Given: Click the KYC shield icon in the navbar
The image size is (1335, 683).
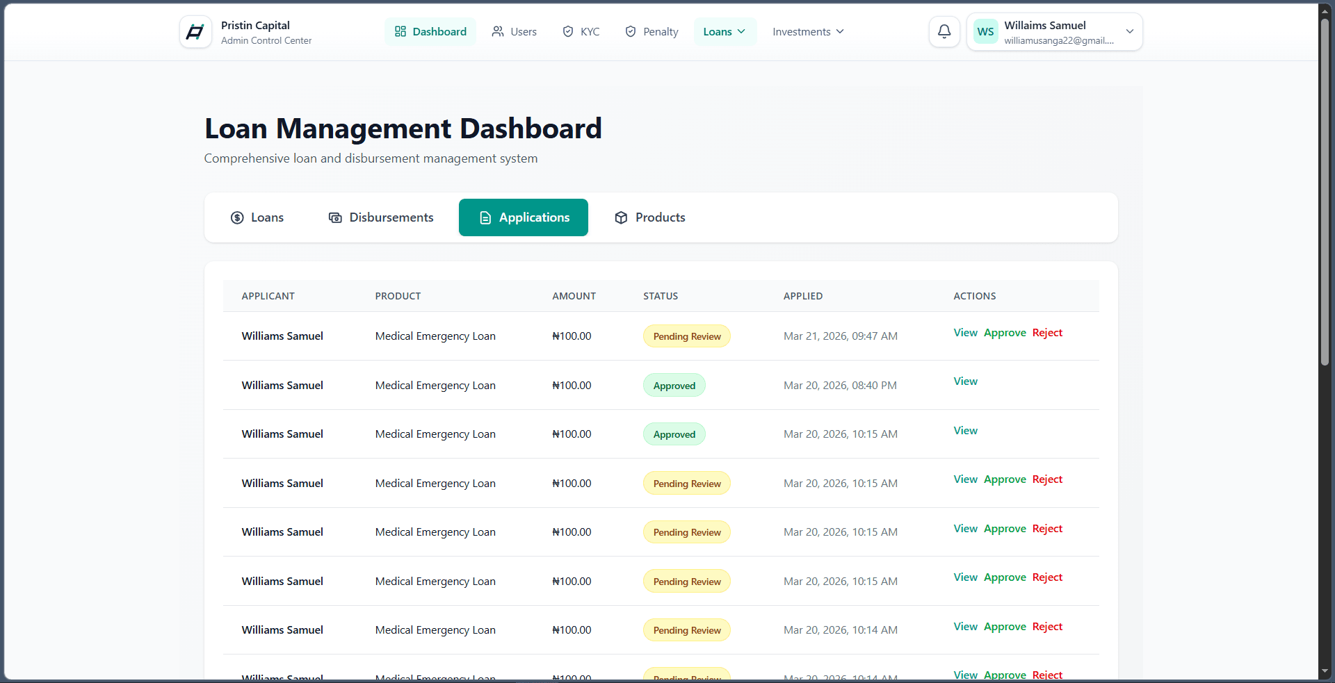Looking at the screenshot, I should tap(568, 31).
